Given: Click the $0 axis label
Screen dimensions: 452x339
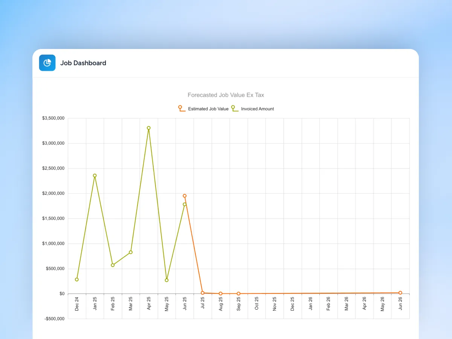Looking at the screenshot, I should pyautogui.click(x=62, y=293).
